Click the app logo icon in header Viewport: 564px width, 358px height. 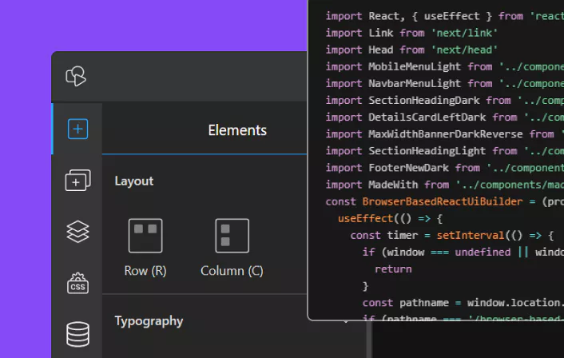coord(77,77)
